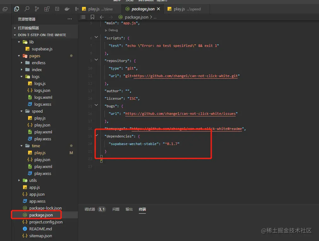Open app.json in the file tree

(37, 194)
